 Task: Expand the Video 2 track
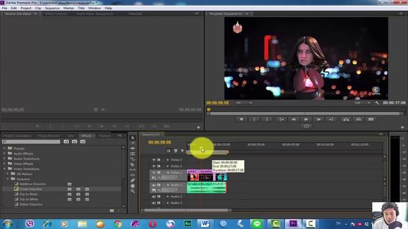168,166
